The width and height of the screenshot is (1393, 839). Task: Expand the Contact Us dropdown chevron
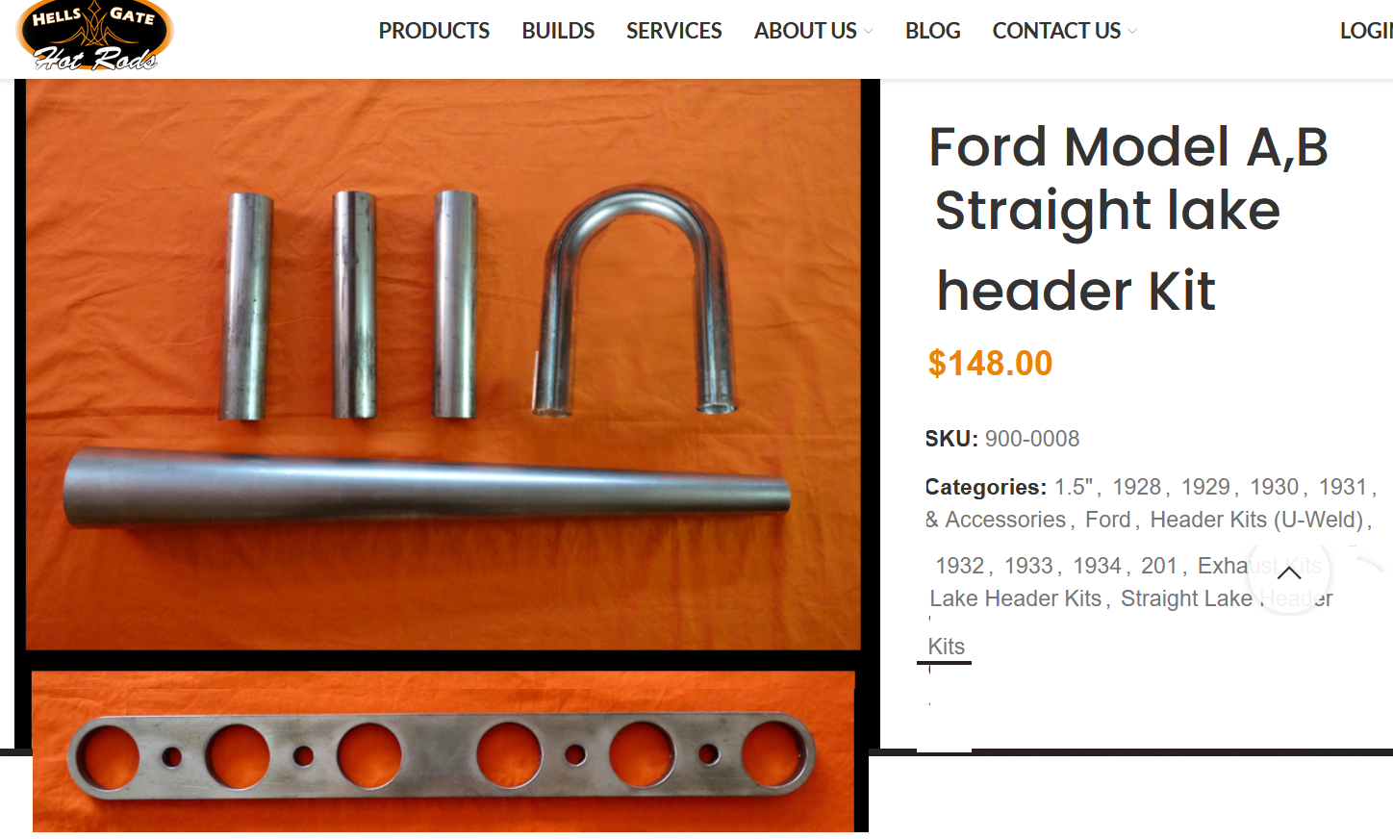[1132, 32]
